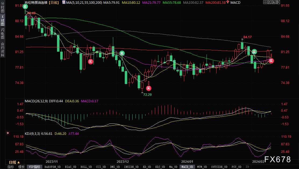The width and height of the screenshot is (299, 169).
Task: Select the KDJ_UD indicator tab
Action: [160, 167]
